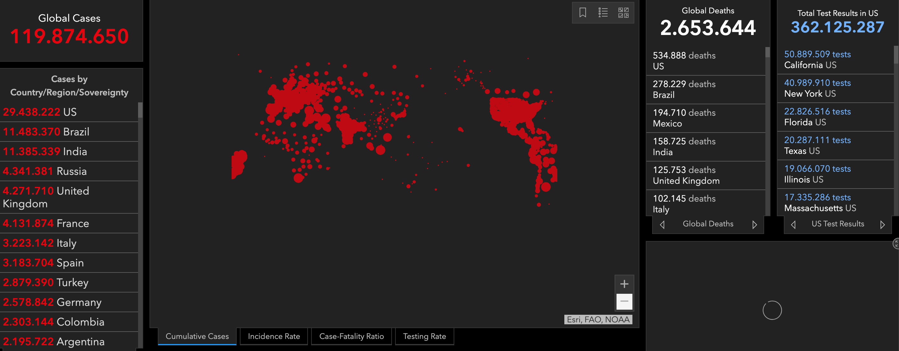Viewport: 899px width, 351px height.
Task: Click right arrow beside US Test Results
Action: coord(882,224)
